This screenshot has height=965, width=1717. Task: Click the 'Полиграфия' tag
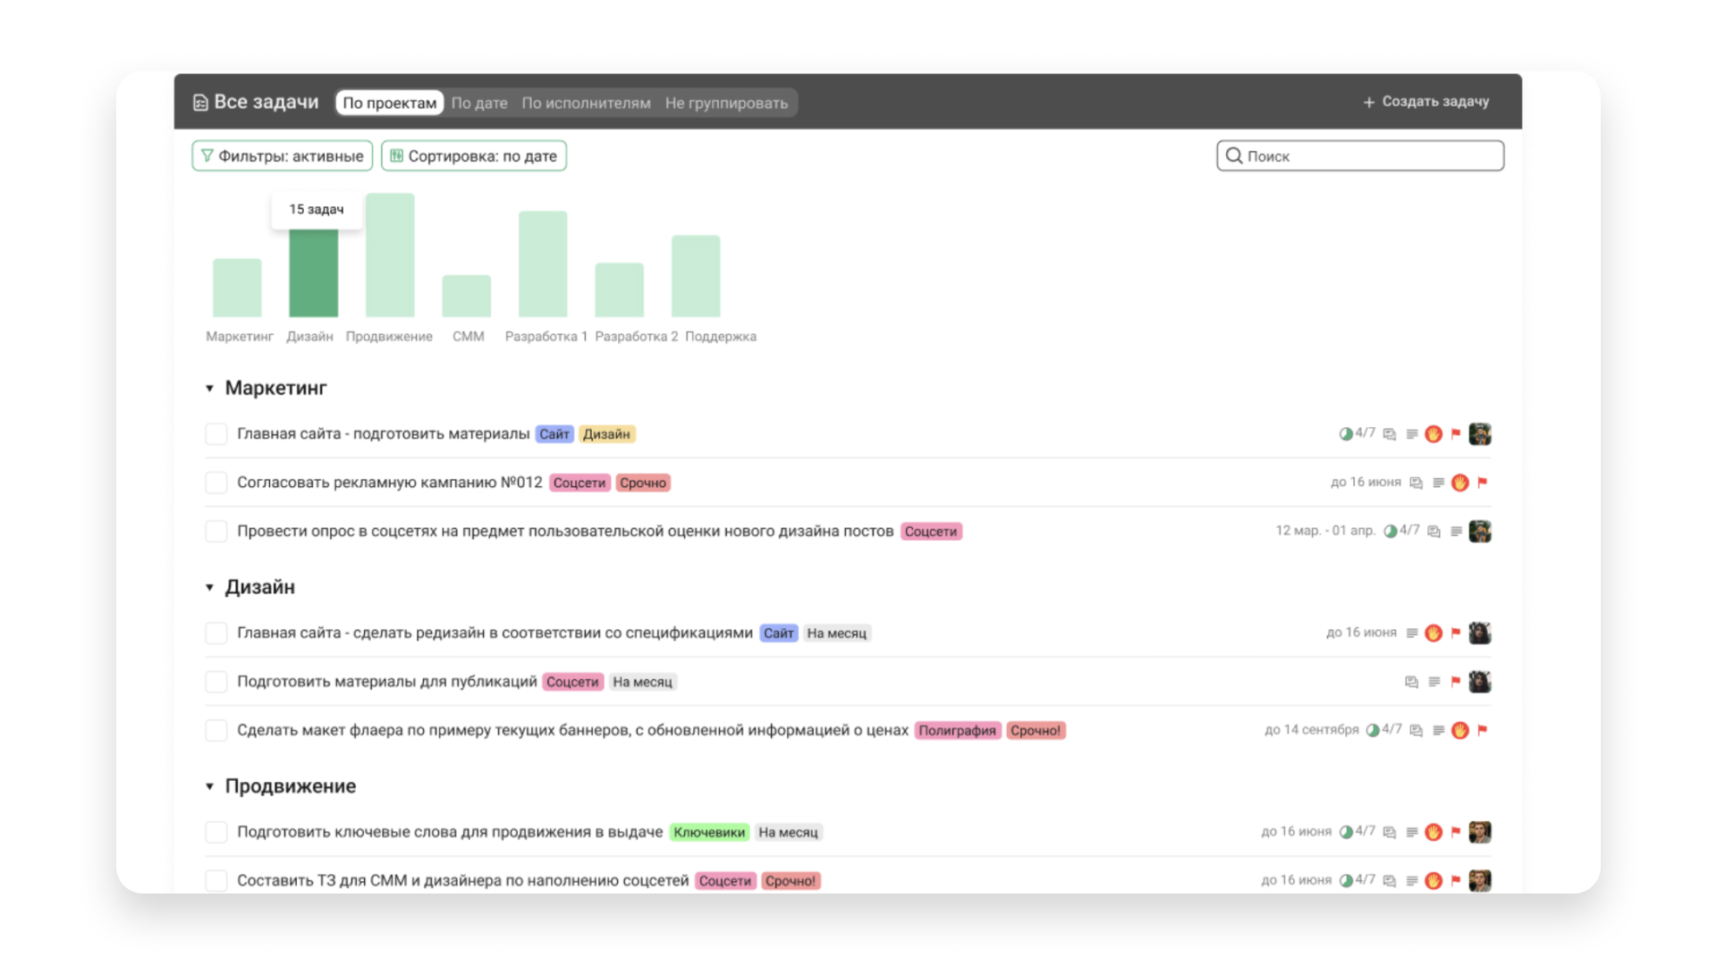coord(957,731)
